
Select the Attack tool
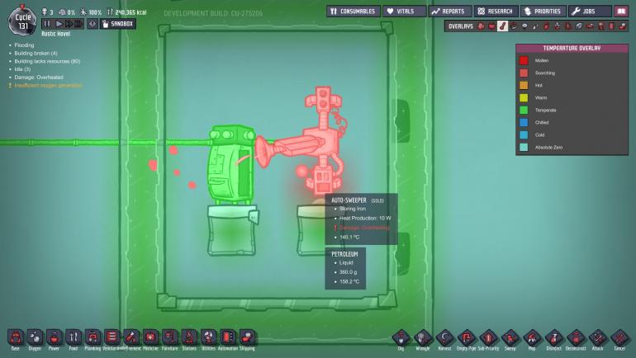[x=598, y=337]
